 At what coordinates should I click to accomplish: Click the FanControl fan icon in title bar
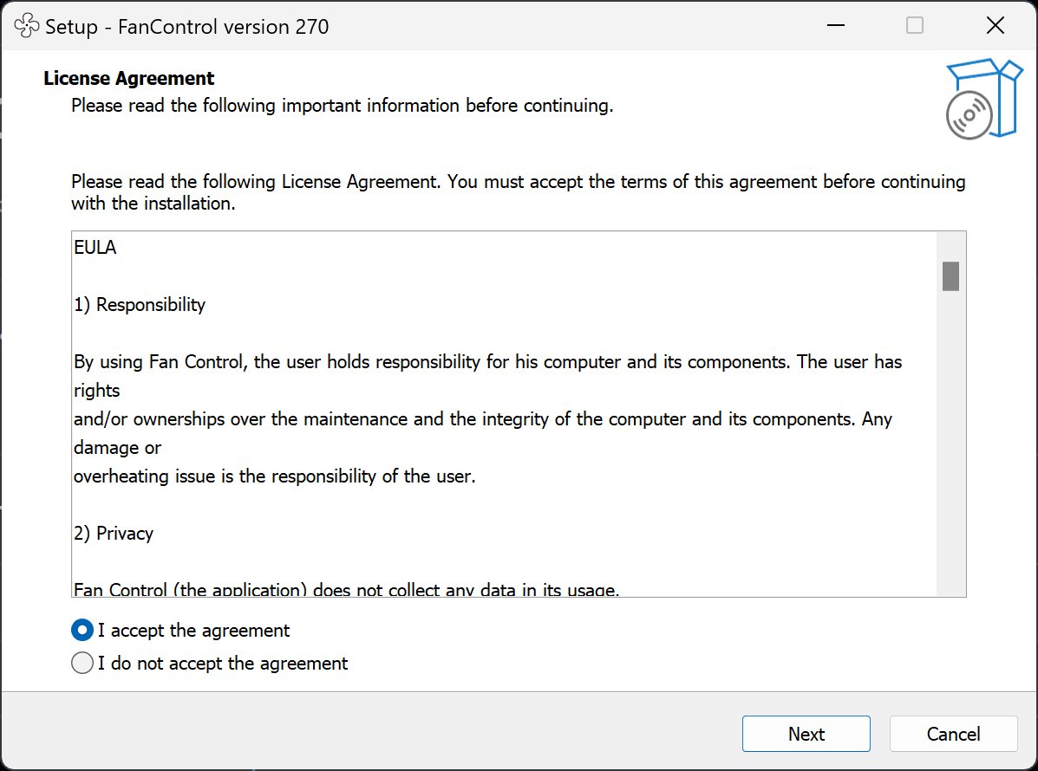click(27, 26)
